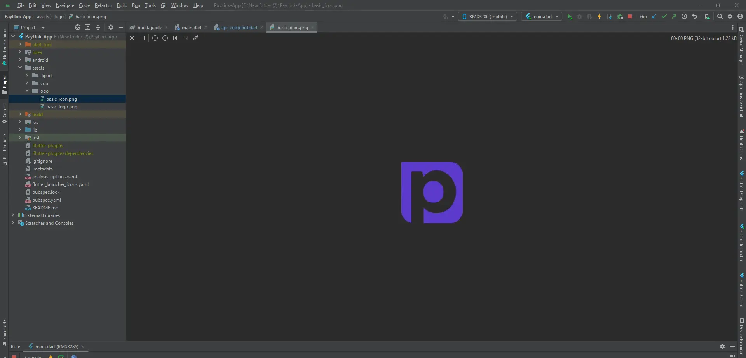Open editor tabs three-dot menu
Viewport: 746px width, 358px height.
pos(733,28)
